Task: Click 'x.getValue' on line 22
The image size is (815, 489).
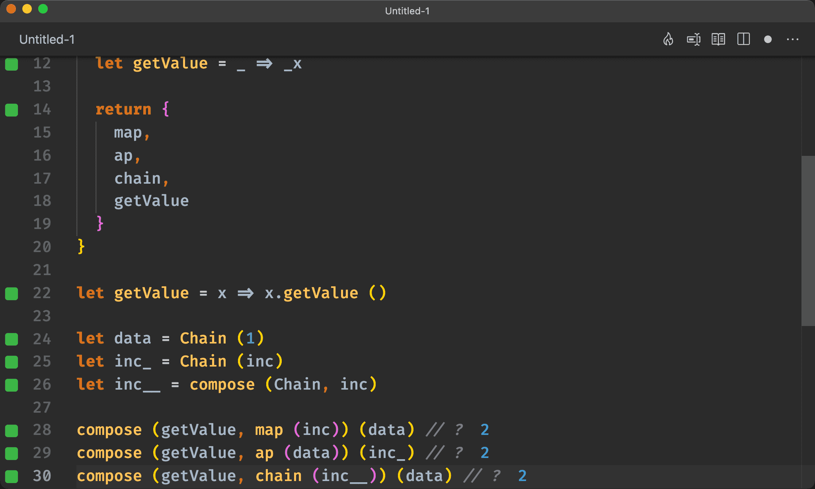Action: click(311, 293)
